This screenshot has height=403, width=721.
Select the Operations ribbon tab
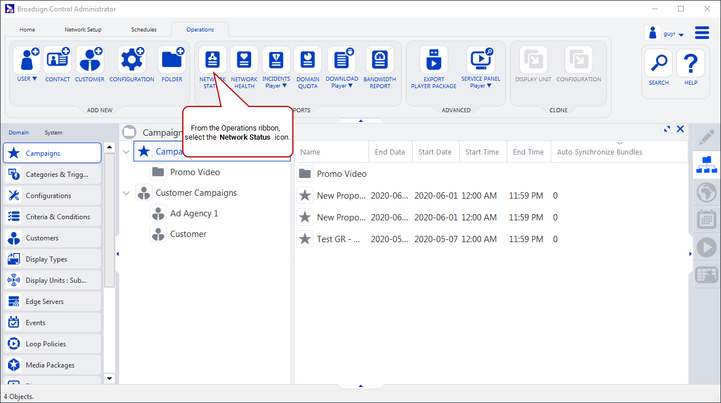pos(200,30)
